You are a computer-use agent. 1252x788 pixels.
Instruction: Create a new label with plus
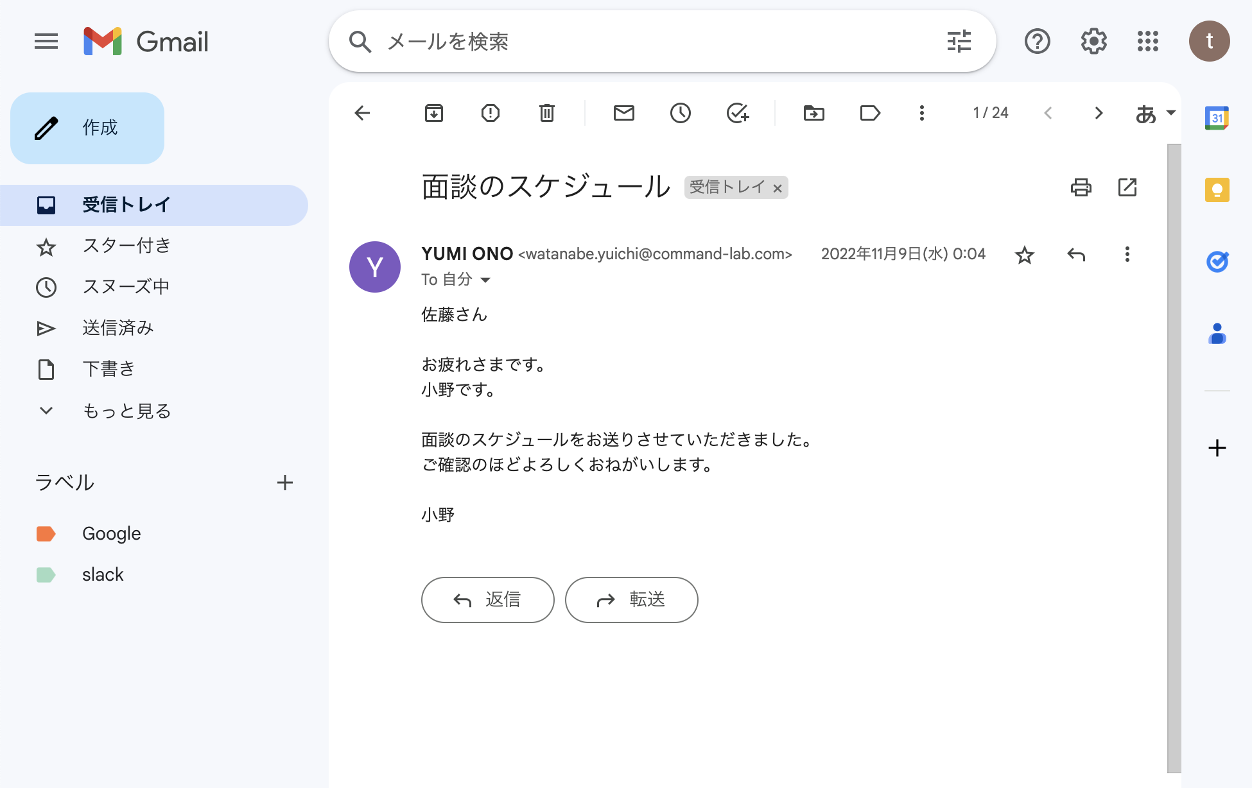[x=285, y=483]
